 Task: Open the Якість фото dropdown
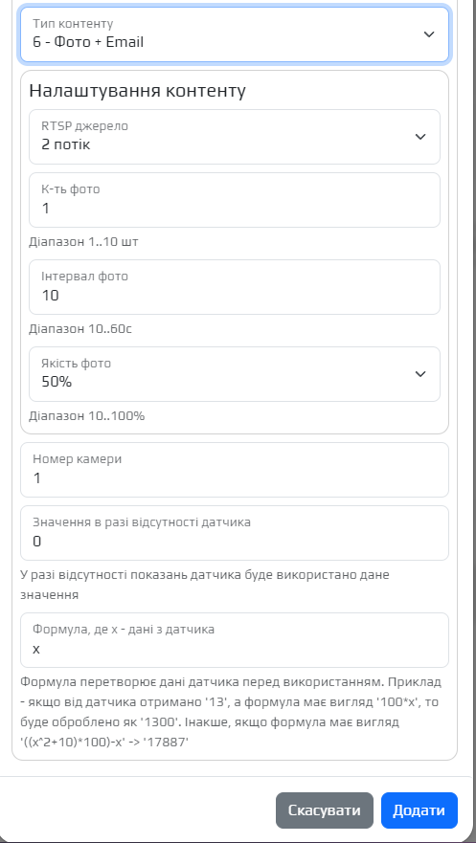[235, 374]
